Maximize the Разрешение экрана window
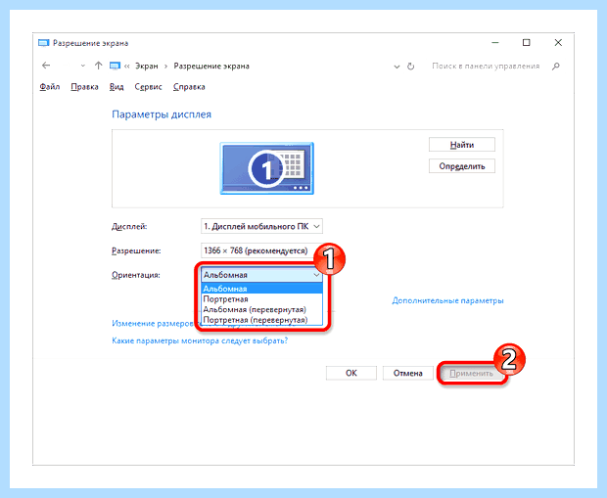 (526, 43)
